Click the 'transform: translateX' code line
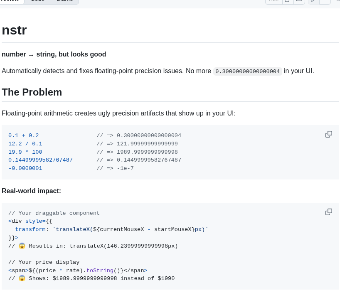 (x=112, y=229)
